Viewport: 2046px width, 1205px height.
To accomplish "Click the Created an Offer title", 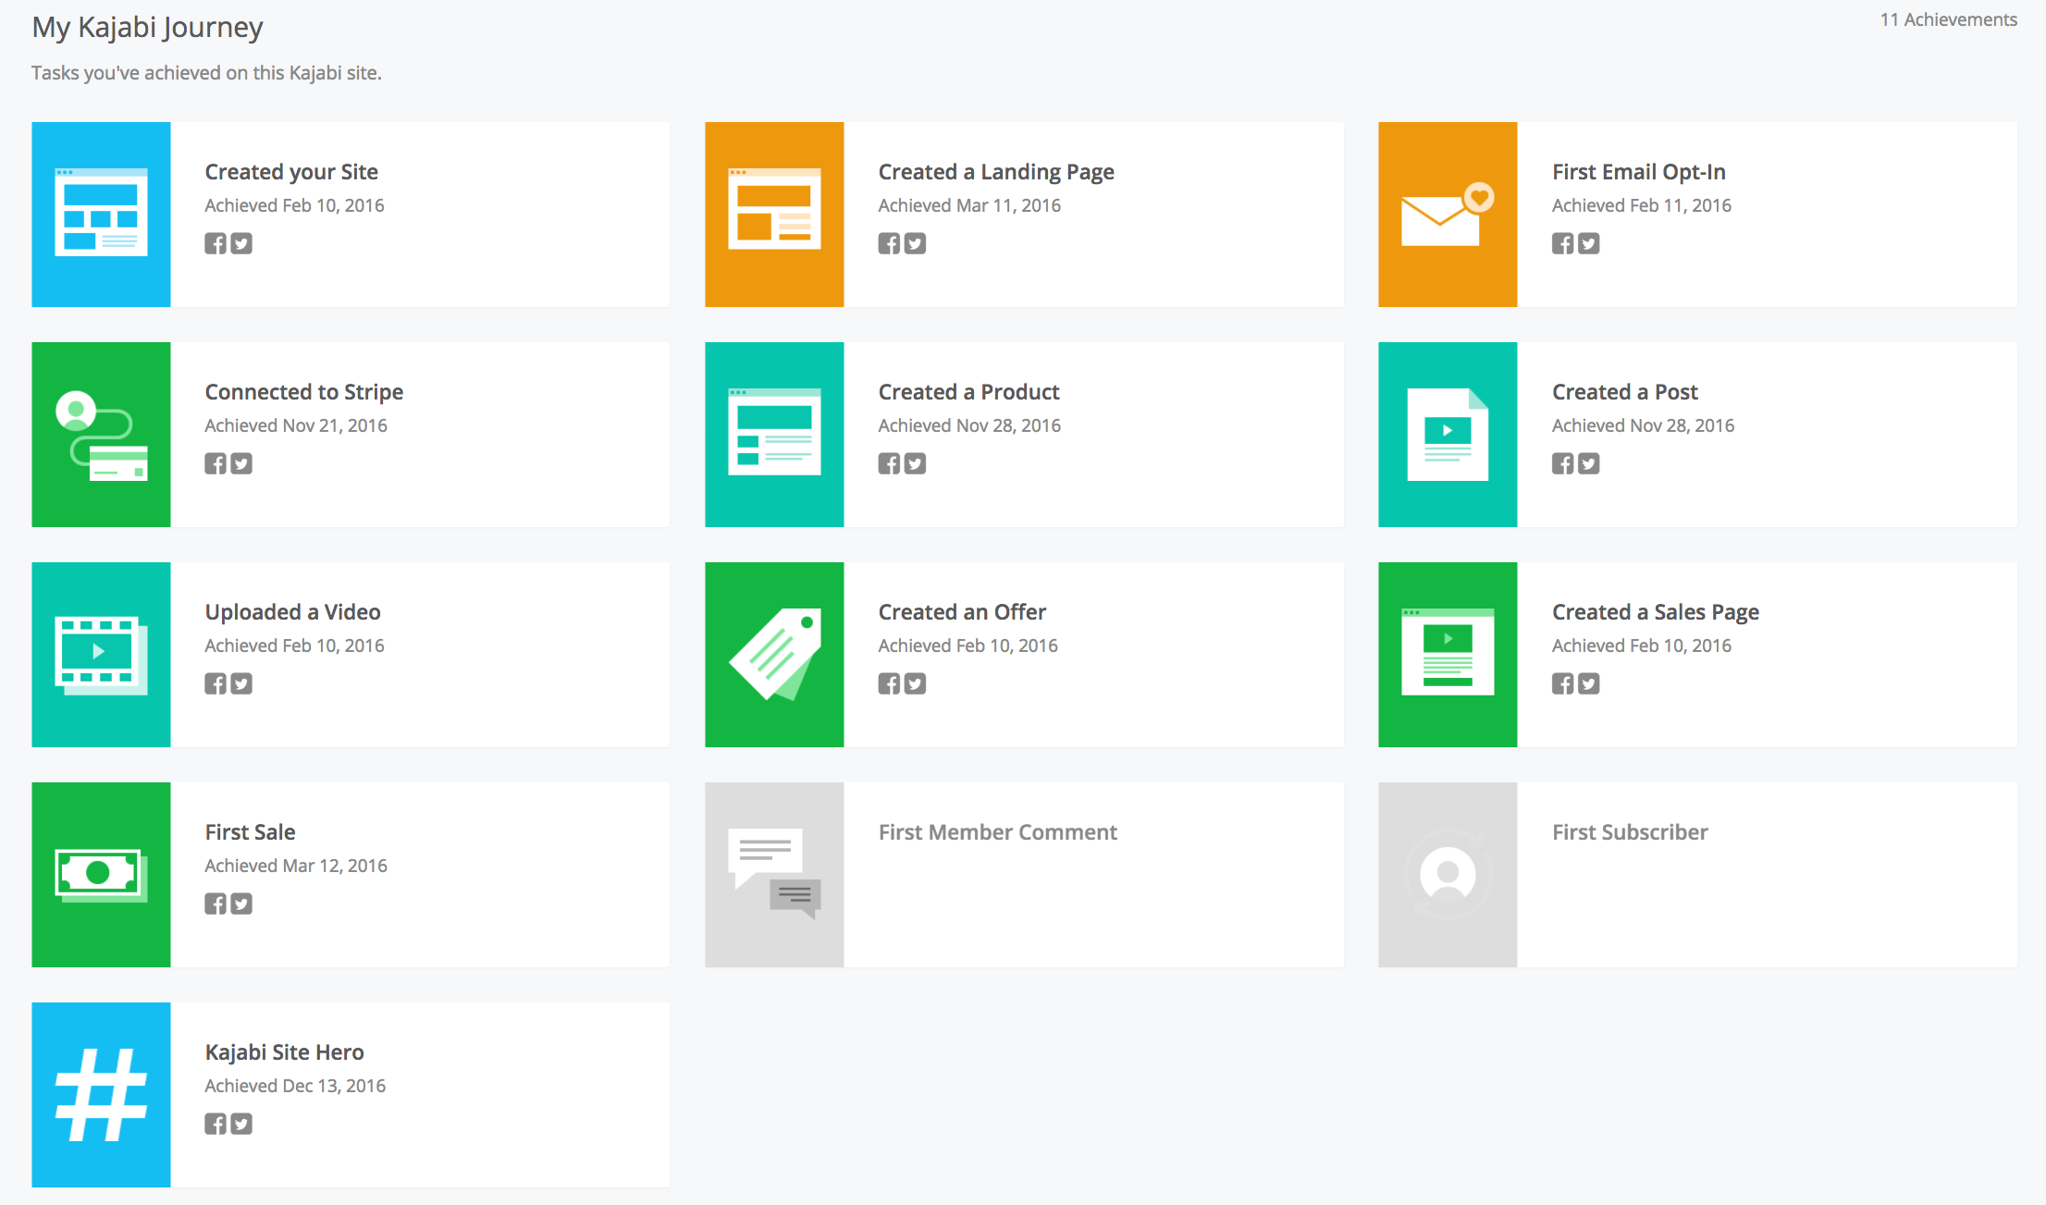I will pos(962,612).
